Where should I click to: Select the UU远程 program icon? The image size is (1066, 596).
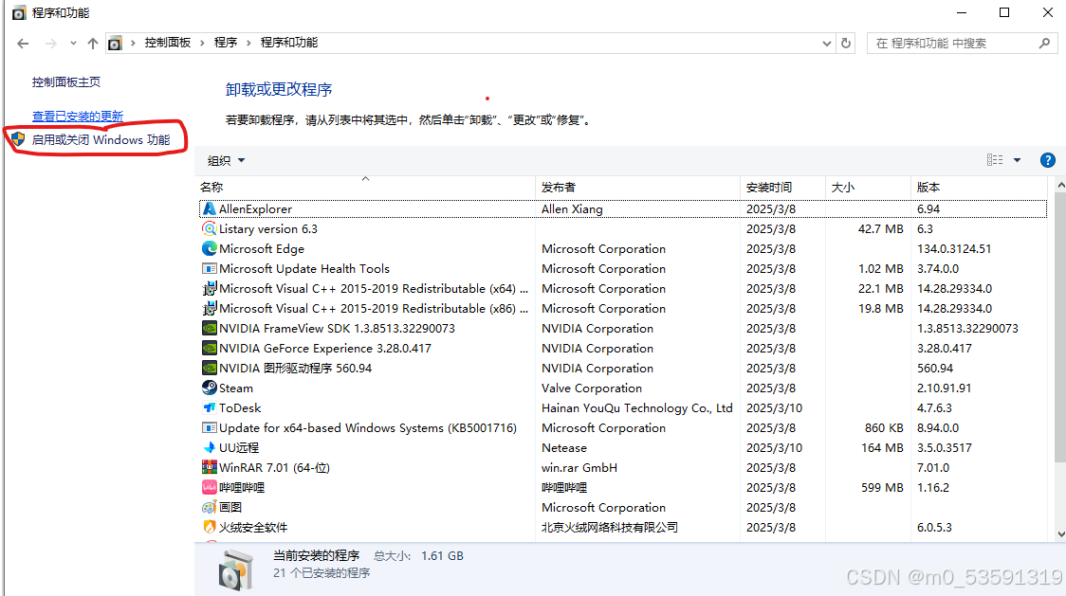tap(210, 447)
